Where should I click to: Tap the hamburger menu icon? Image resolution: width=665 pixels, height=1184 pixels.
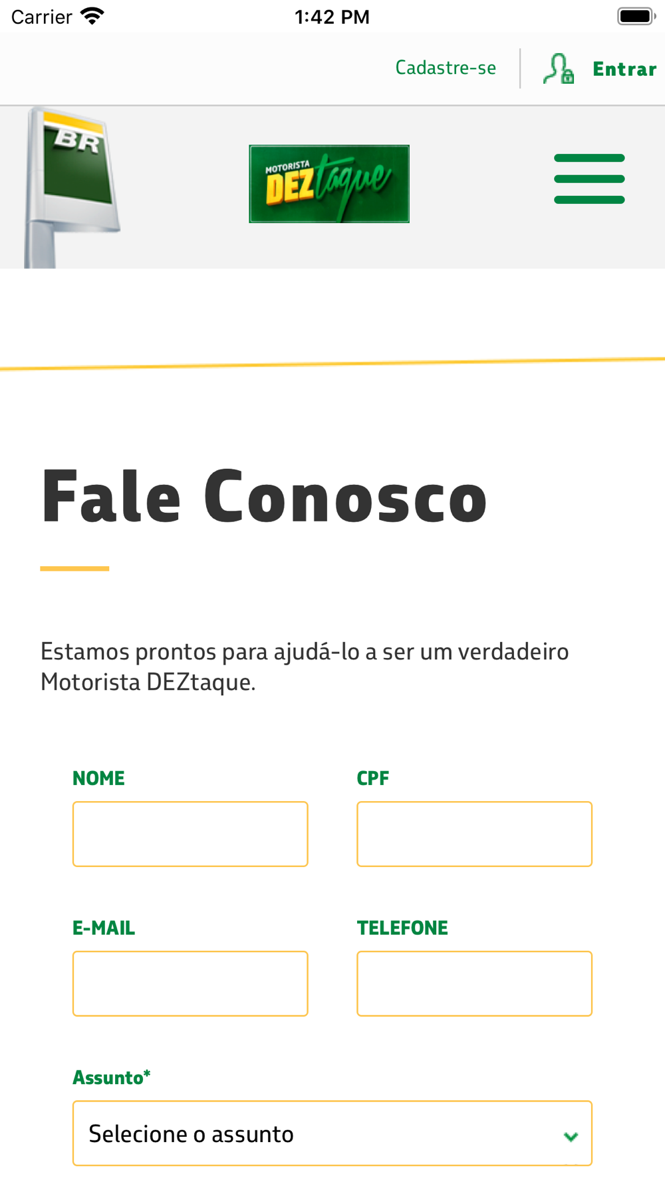coord(589,178)
